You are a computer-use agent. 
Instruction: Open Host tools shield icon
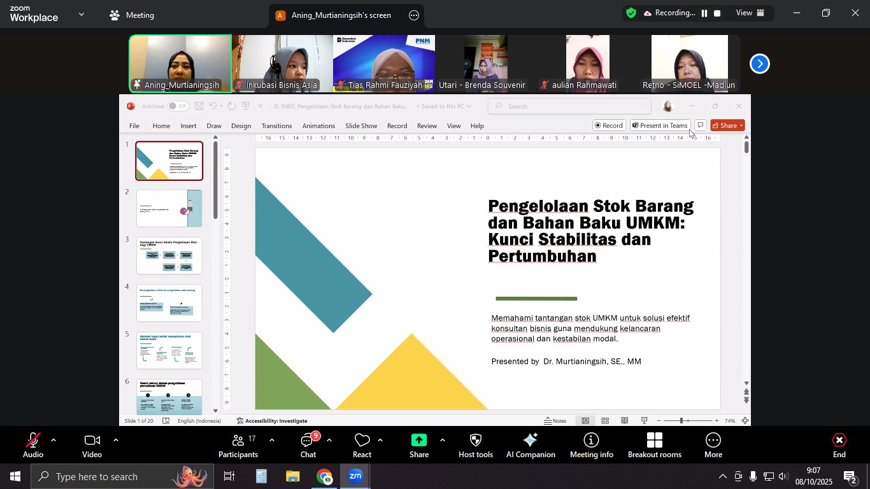(x=476, y=444)
